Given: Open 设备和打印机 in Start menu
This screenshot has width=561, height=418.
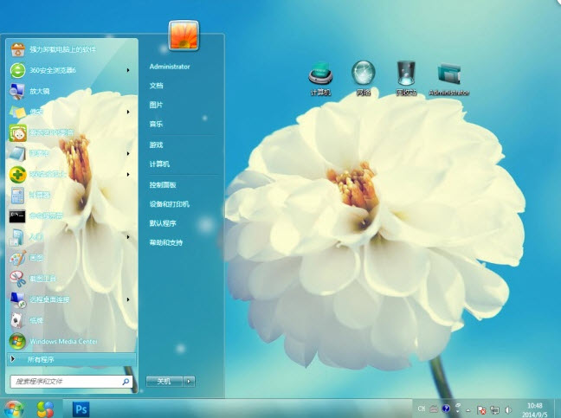Looking at the screenshot, I should (x=169, y=204).
